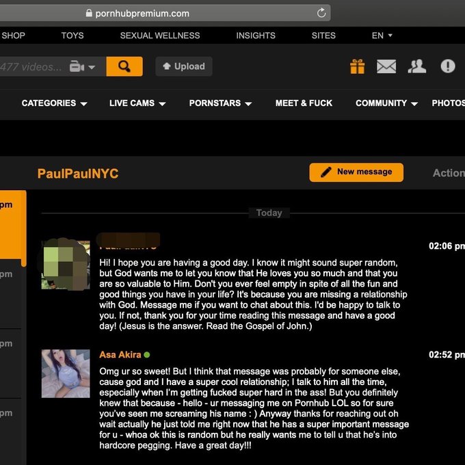465x465 pixels.
Task: Open the SITES menu item
Action: pos(323,36)
